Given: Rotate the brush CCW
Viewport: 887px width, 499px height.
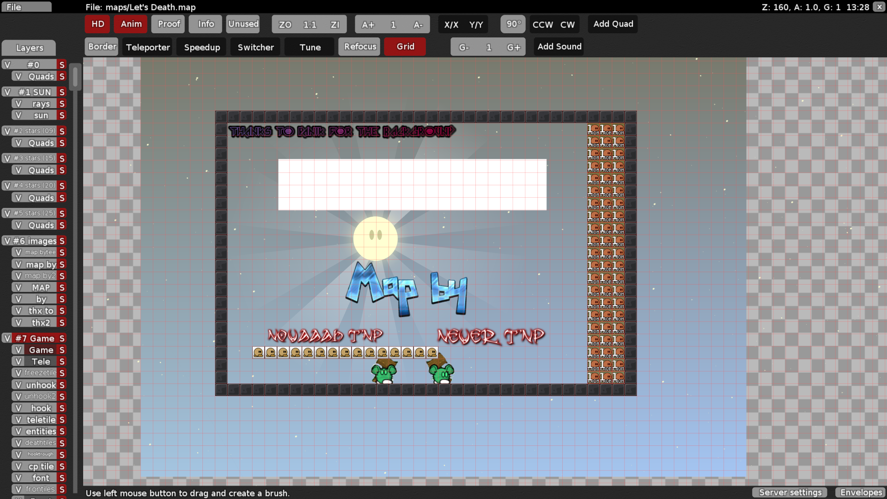Looking at the screenshot, I should point(542,24).
